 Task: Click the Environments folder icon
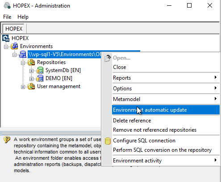point(14,46)
